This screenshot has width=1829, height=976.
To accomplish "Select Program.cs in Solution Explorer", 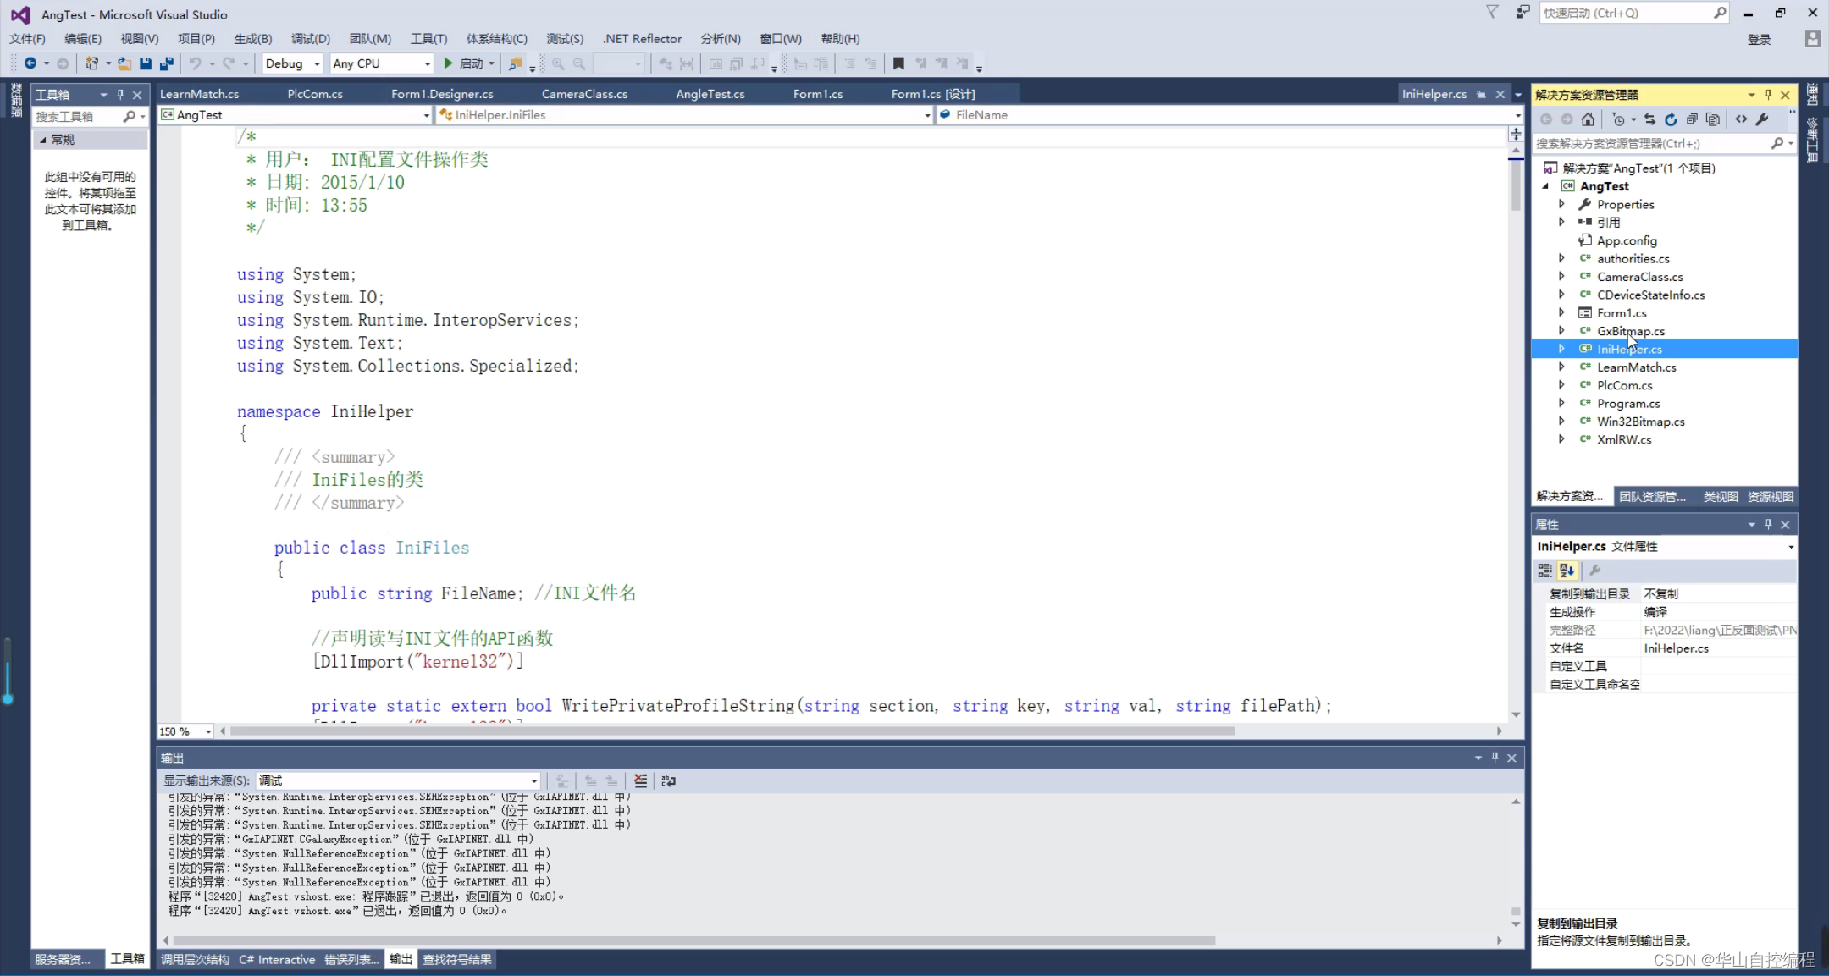I will (1627, 404).
